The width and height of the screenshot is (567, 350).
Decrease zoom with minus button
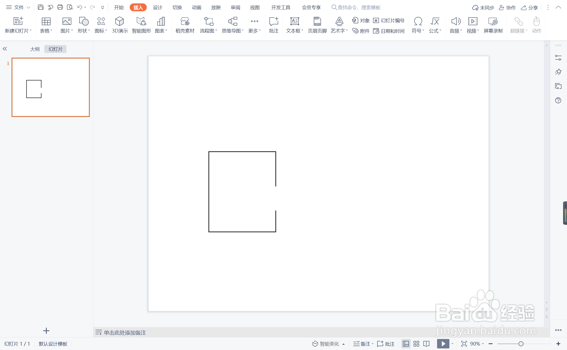pyautogui.click(x=491, y=344)
